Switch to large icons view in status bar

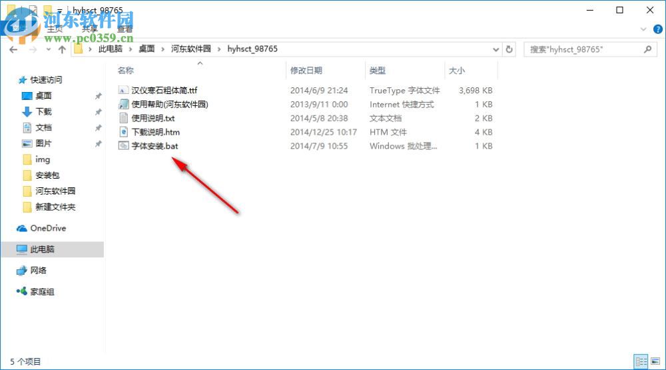pos(655,361)
